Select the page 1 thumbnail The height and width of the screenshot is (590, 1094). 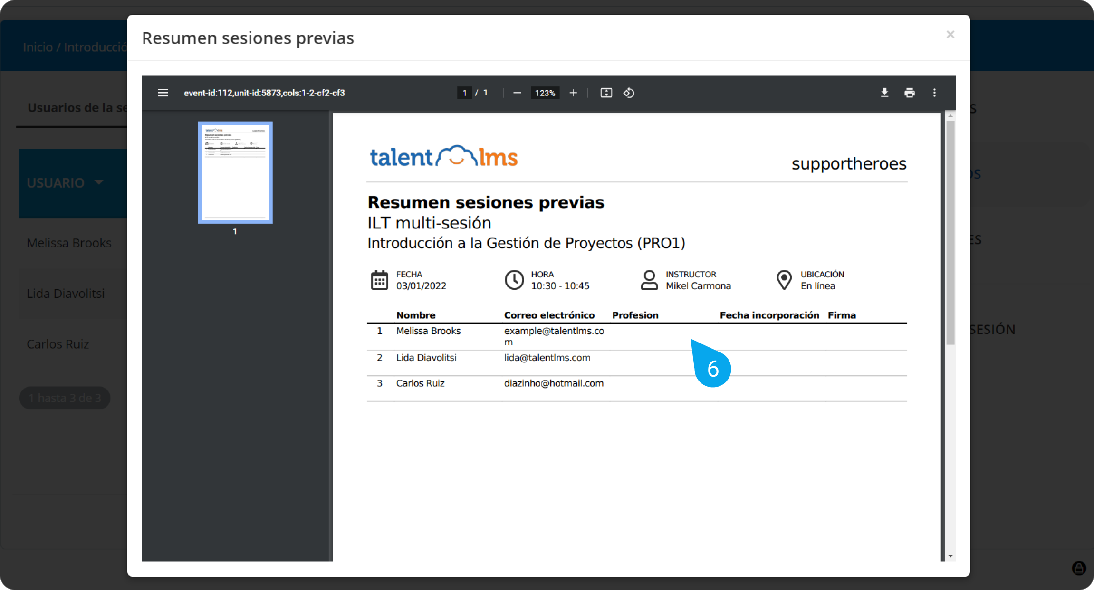coord(235,172)
